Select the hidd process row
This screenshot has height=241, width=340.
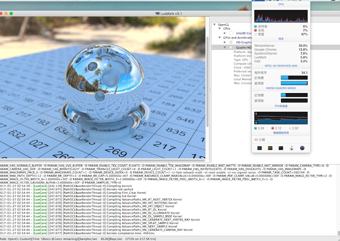[x=281, y=61]
